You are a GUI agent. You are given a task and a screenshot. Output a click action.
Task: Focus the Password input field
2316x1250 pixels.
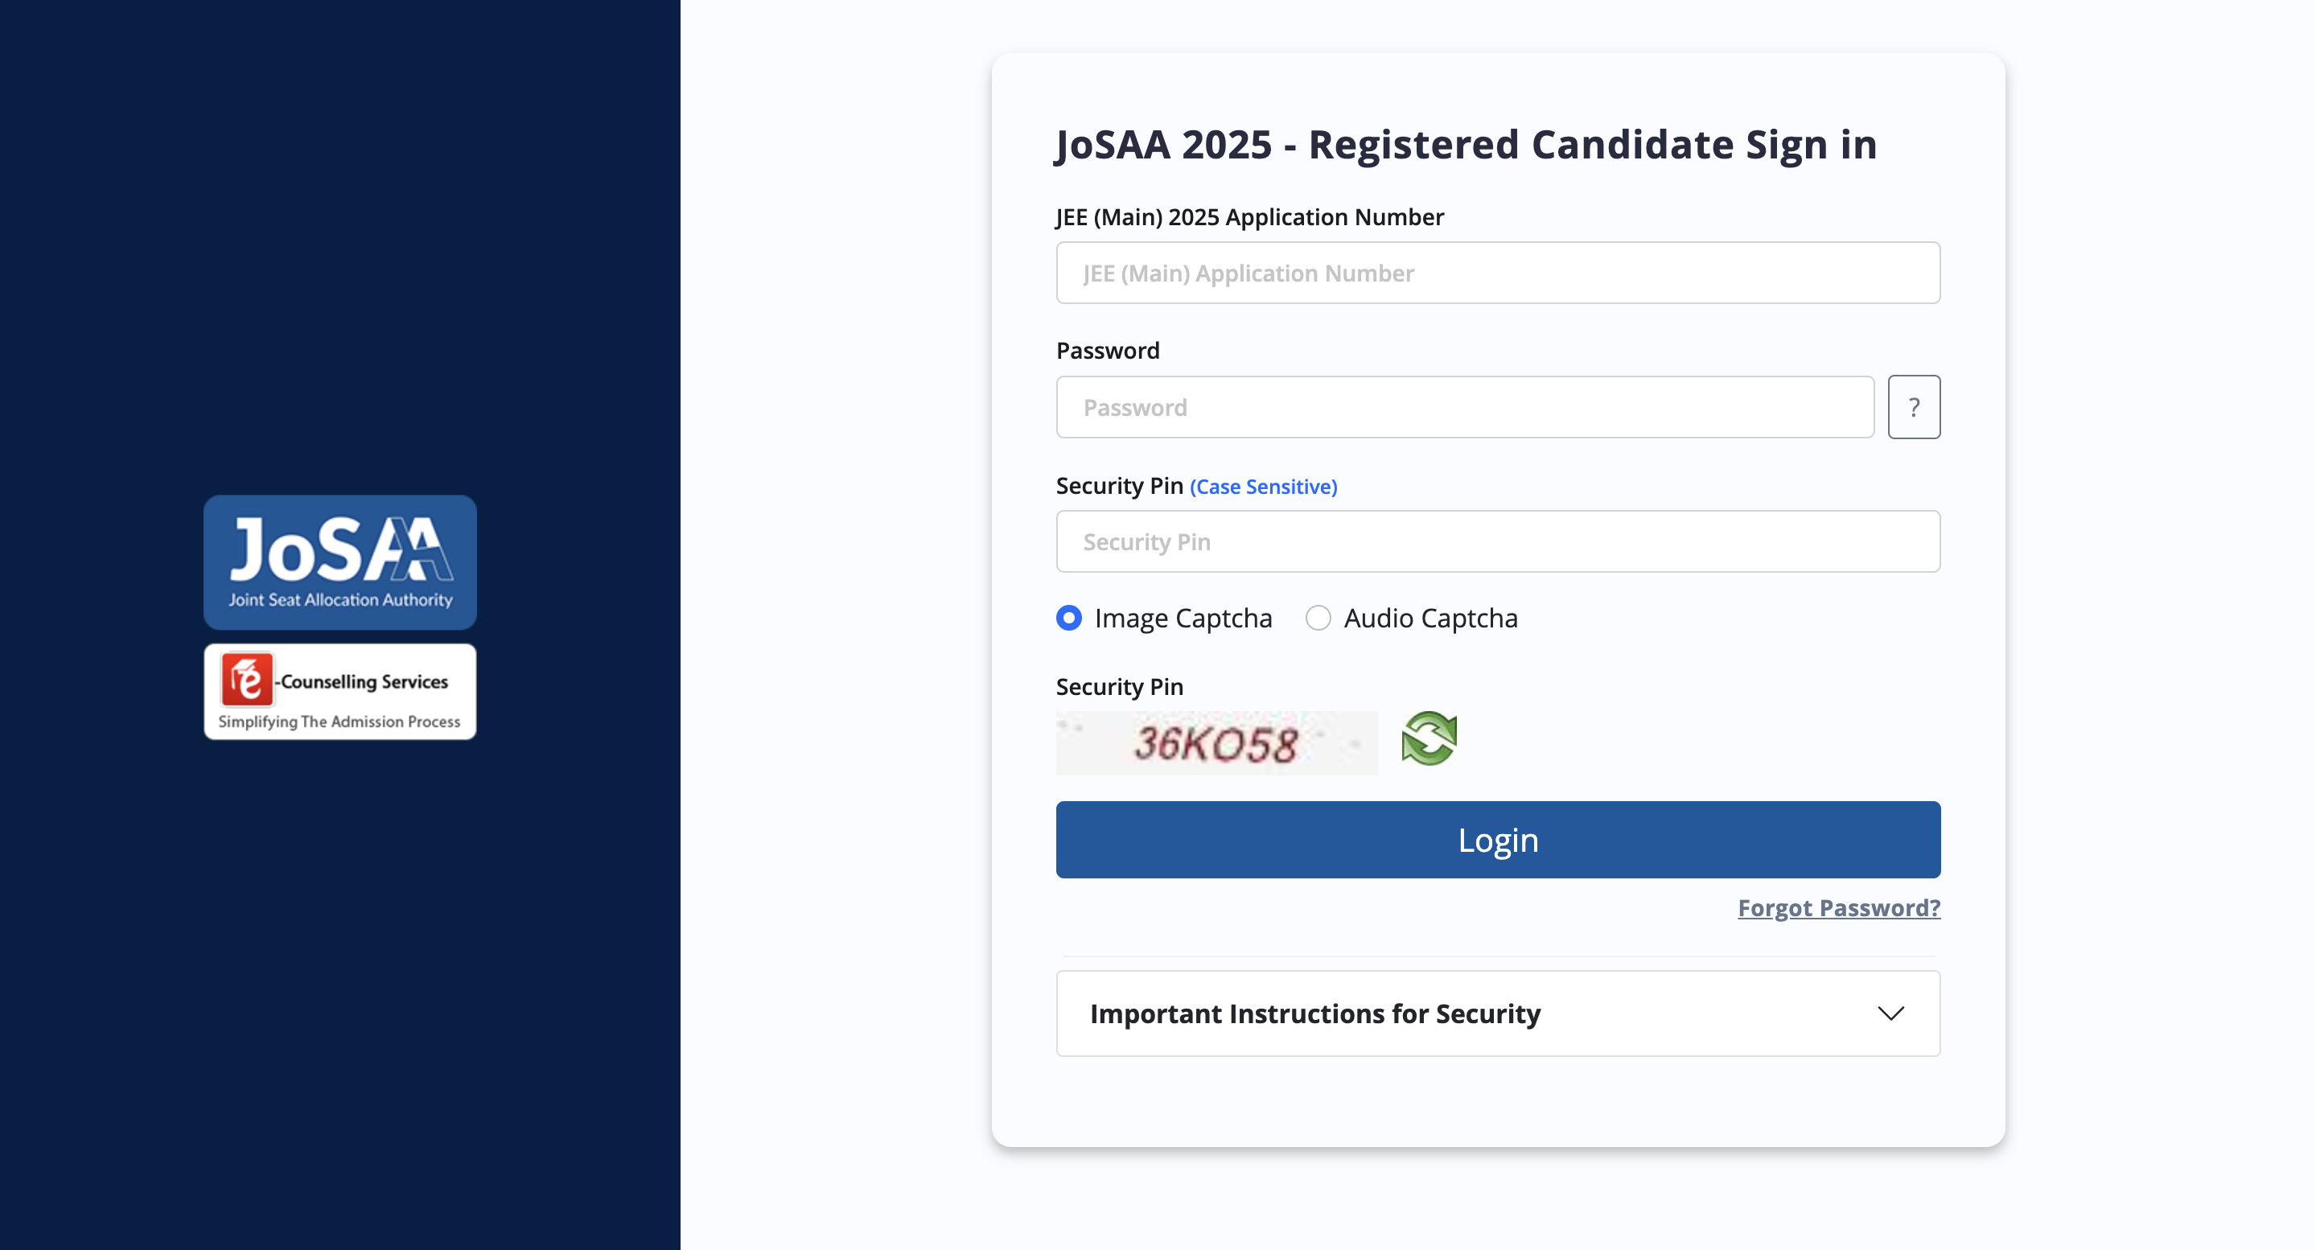(1465, 407)
